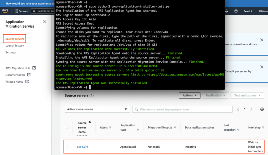Click the Not ready lifecycle cell
The image size is (268, 155).
(x=154, y=147)
